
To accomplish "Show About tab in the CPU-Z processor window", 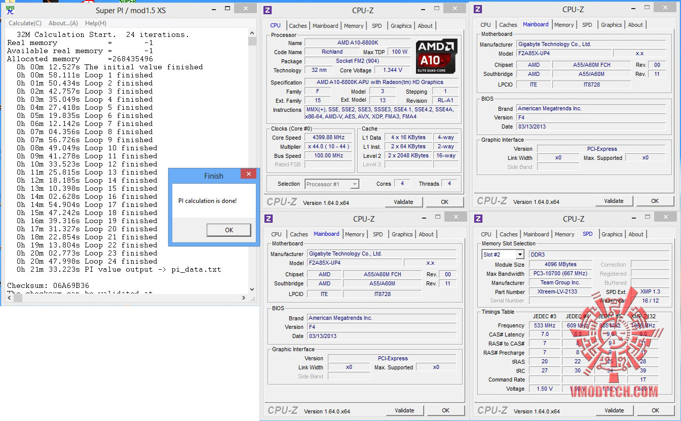I will point(425,26).
